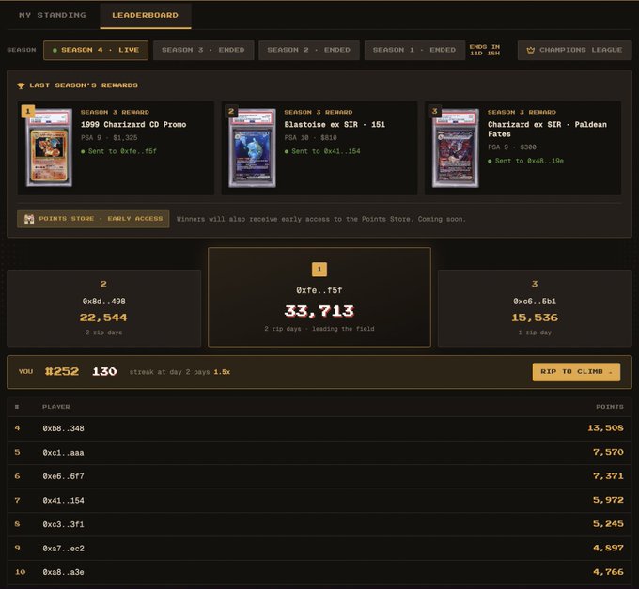Click your 130 points value
Image resolution: width=639 pixels, height=589 pixels.
click(104, 371)
